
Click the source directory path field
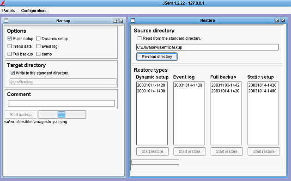click(x=207, y=47)
